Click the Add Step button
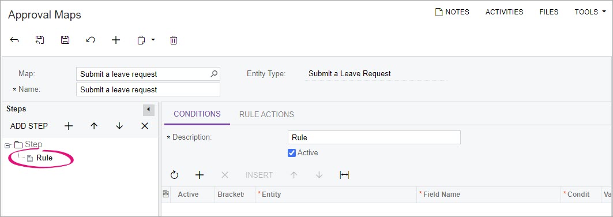 pyautogui.click(x=29, y=126)
